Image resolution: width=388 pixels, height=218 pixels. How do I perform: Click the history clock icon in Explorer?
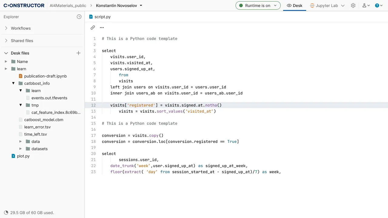click(x=79, y=17)
